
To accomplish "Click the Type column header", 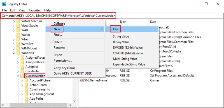I will click(133, 22).
